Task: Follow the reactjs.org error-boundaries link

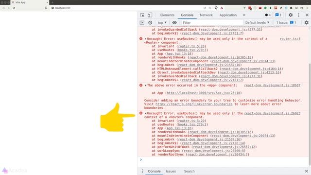Action: click(x=194, y=104)
